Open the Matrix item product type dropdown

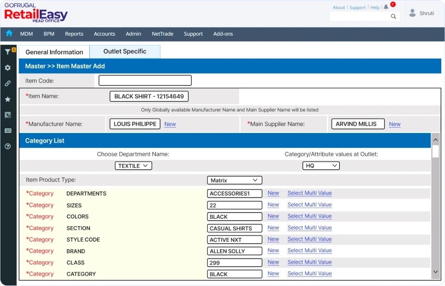pos(234,180)
